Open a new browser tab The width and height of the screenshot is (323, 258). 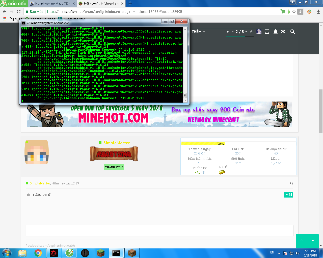coord(130,4)
